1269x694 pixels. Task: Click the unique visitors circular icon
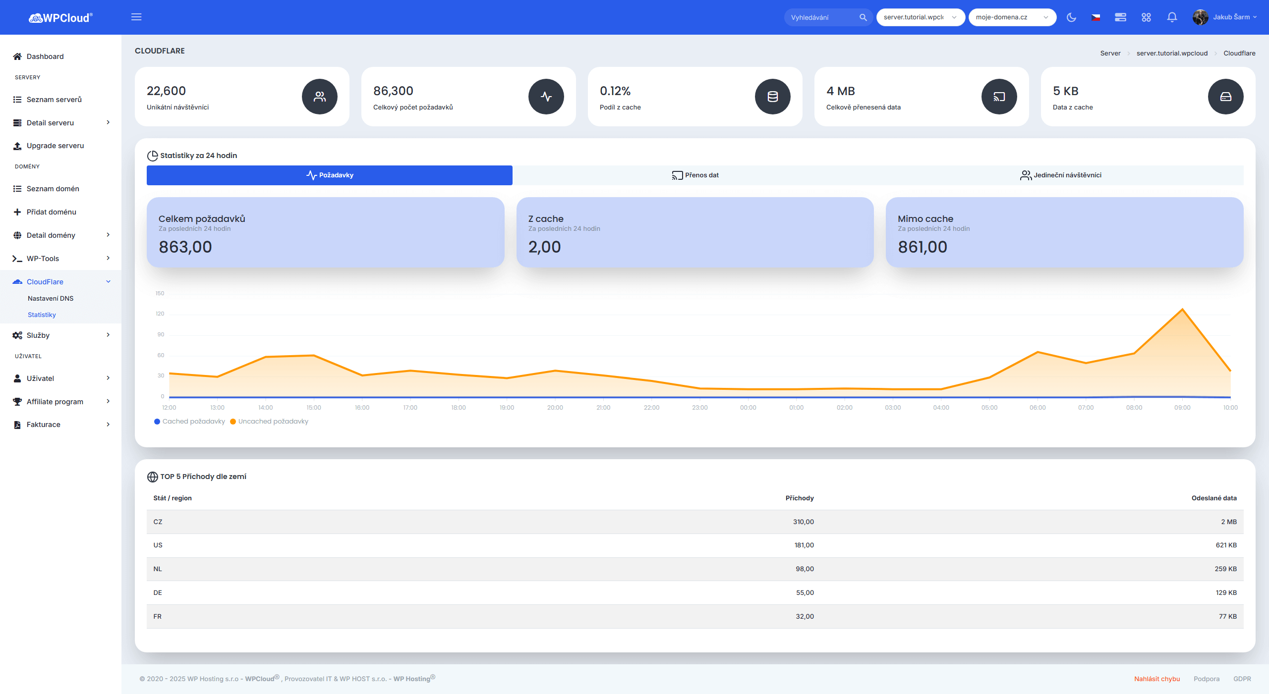click(x=320, y=97)
